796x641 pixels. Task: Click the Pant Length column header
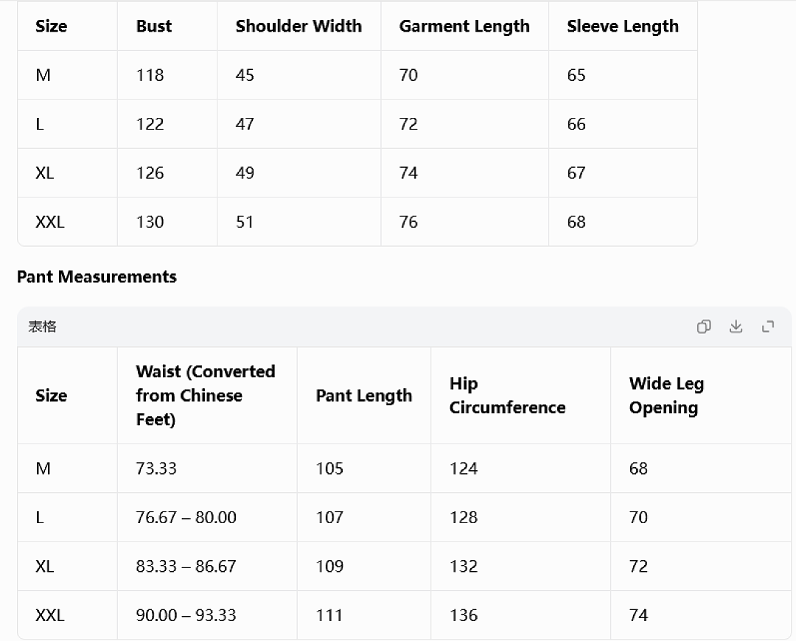pyautogui.click(x=364, y=396)
